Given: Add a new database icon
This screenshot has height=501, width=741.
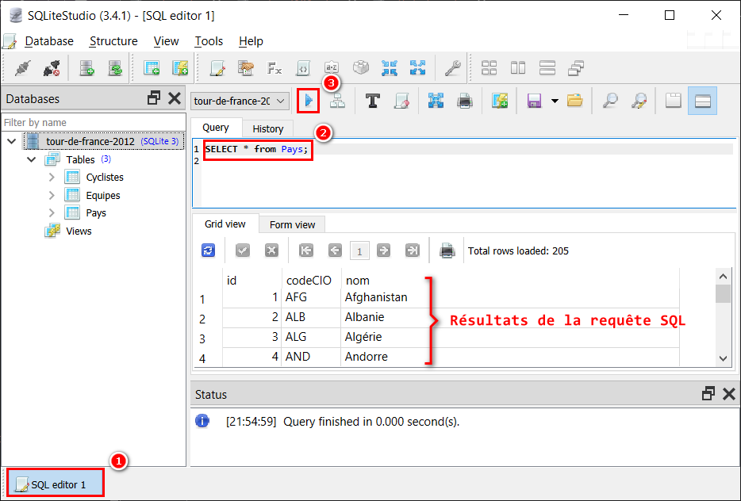Looking at the screenshot, I should (86, 68).
